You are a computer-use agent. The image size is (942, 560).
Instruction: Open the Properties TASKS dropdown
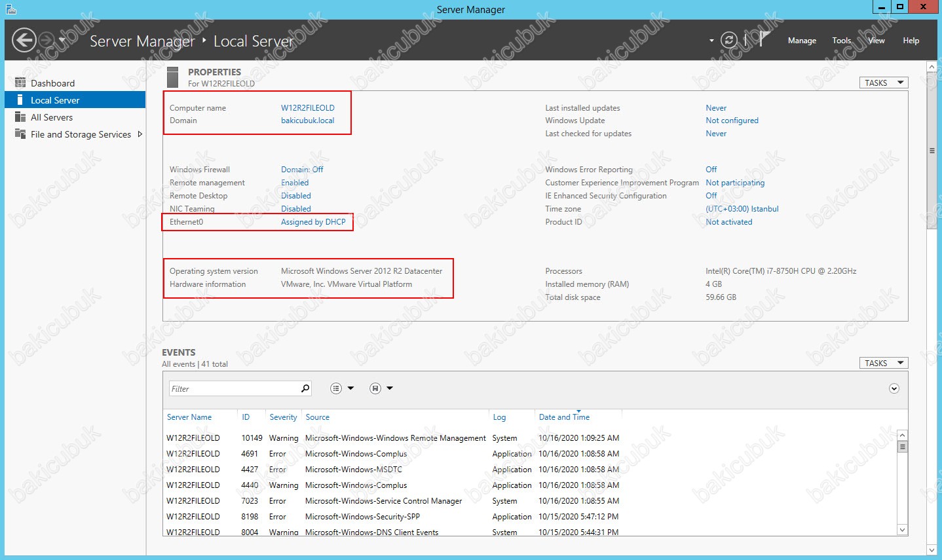884,83
